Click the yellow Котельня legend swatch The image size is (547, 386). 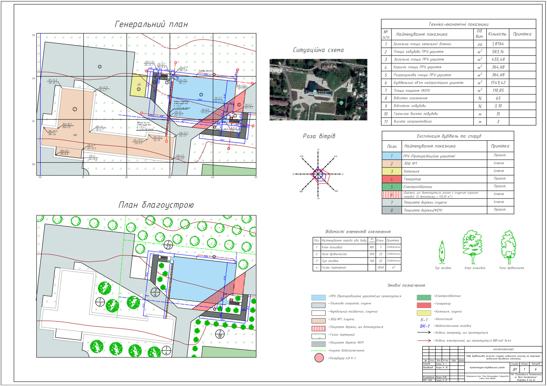(424, 313)
